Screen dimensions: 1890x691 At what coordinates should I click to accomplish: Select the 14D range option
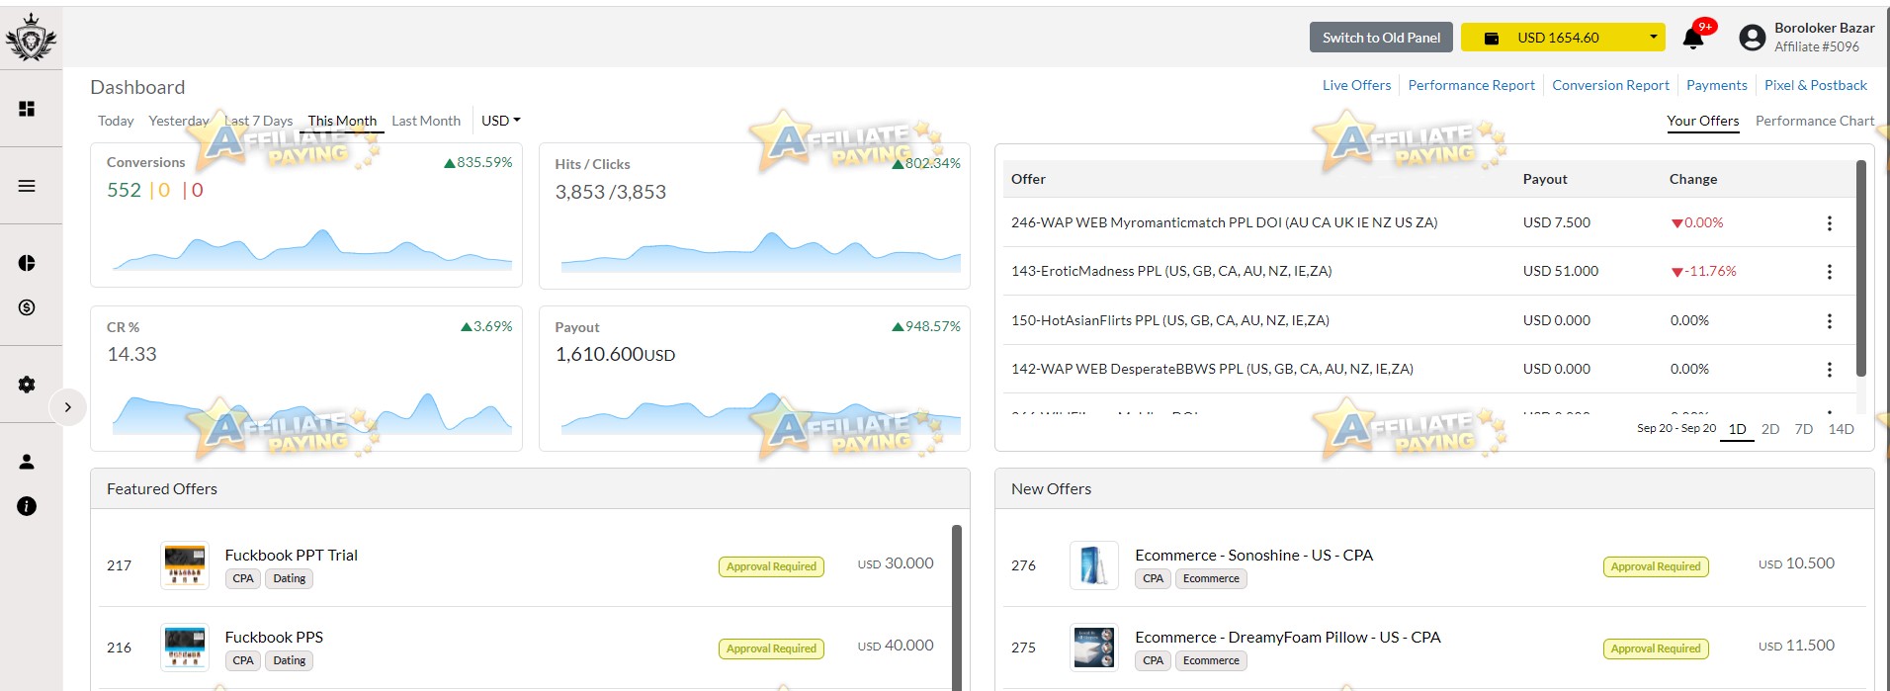tap(1841, 429)
